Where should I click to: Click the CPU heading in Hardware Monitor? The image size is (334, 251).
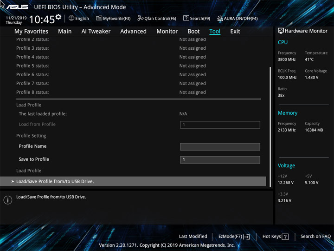(x=283, y=42)
